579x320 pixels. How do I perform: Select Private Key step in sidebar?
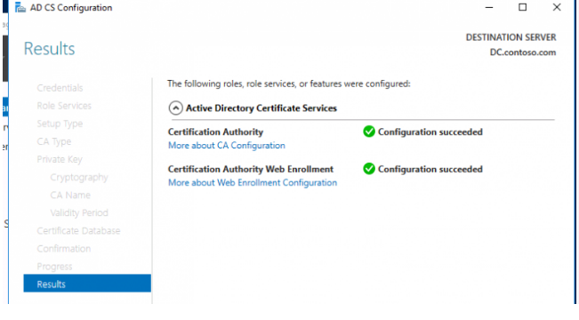60,159
